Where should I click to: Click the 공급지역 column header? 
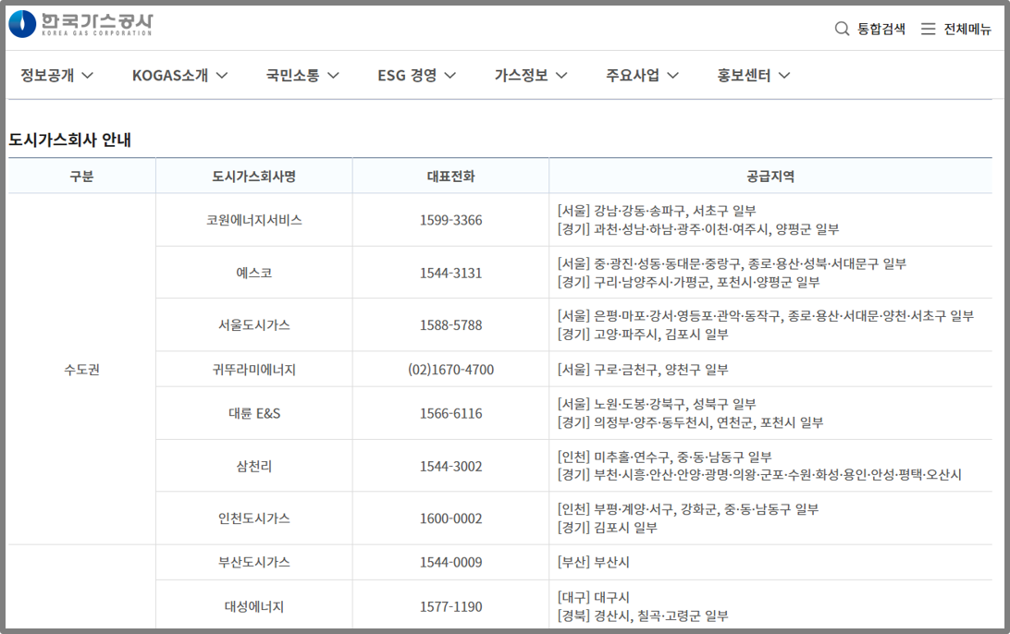click(770, 176)
